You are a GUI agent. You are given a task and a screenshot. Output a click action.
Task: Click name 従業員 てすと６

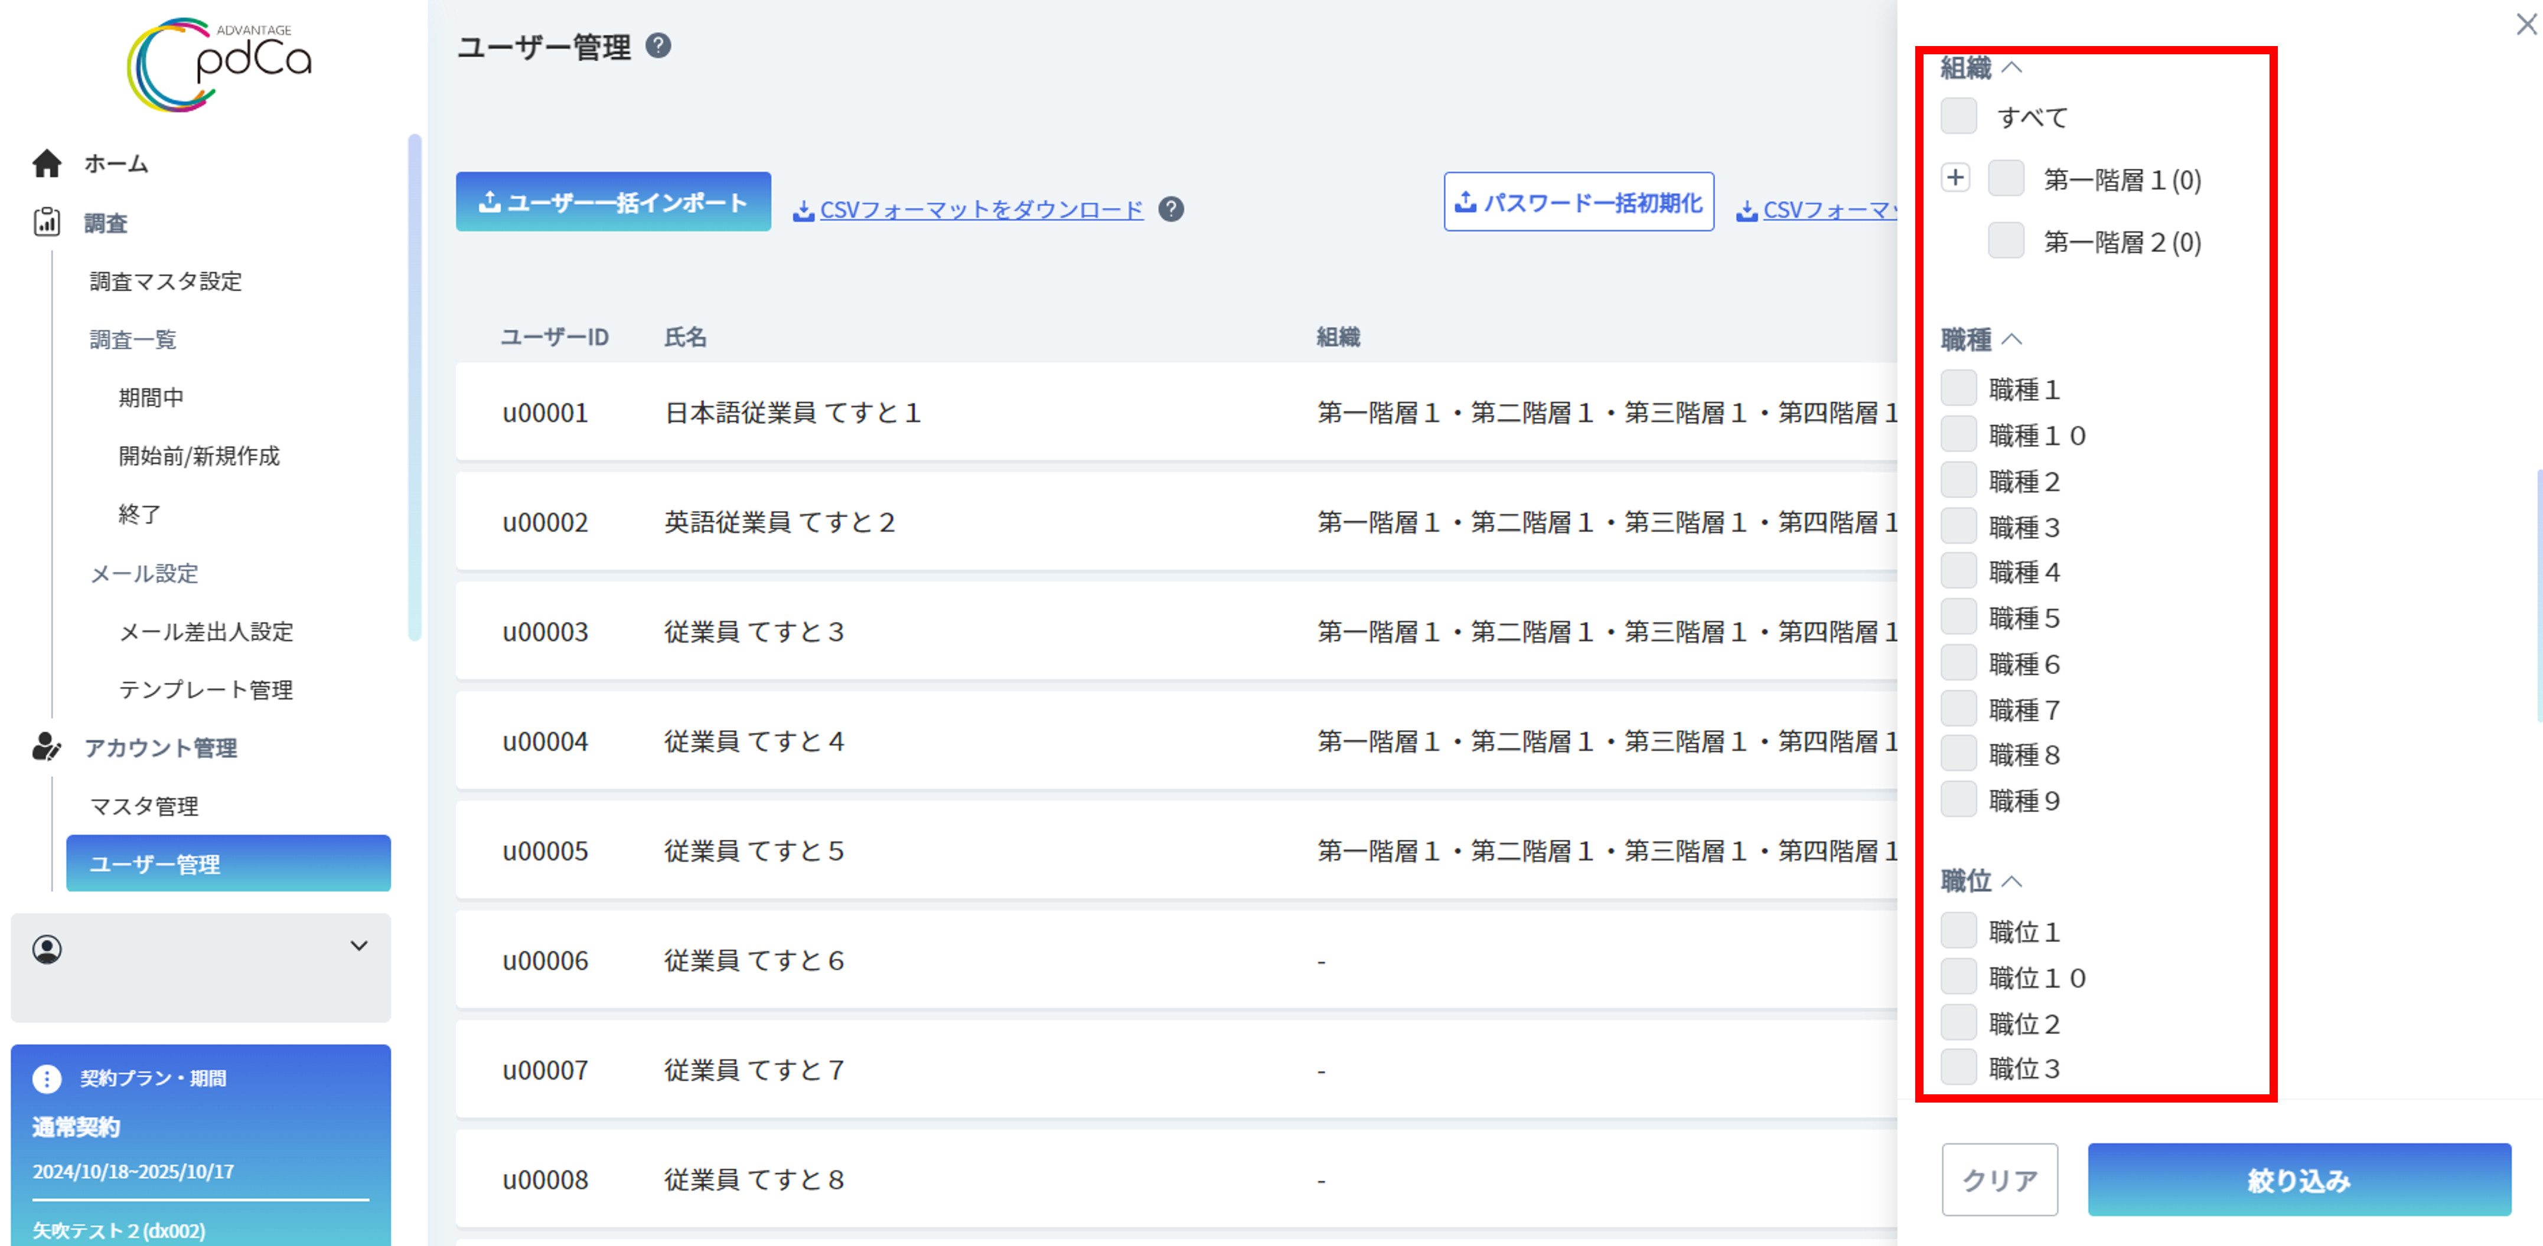point(754,960)
